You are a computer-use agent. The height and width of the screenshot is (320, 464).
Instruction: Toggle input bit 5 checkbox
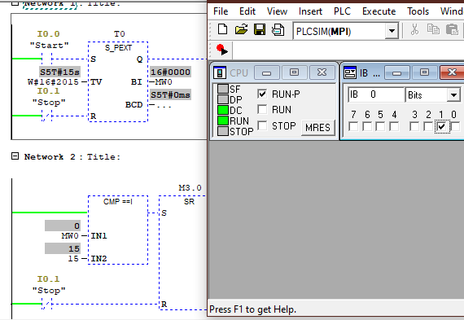[x=380, y=127]
